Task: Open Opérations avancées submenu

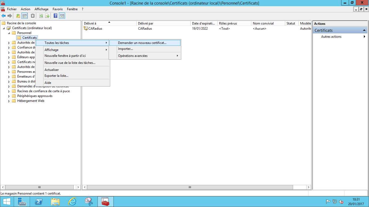Action: click(x=133, y=56)
